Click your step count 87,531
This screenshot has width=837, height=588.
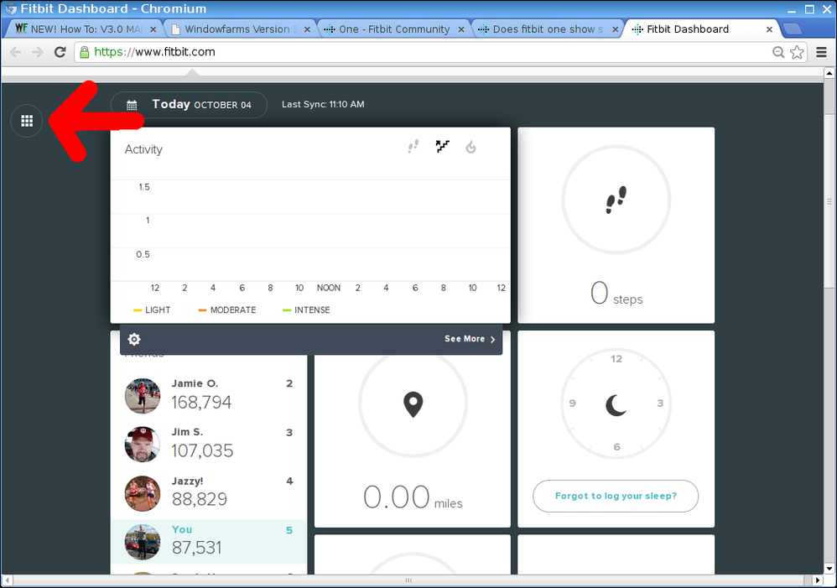(196, 548)
